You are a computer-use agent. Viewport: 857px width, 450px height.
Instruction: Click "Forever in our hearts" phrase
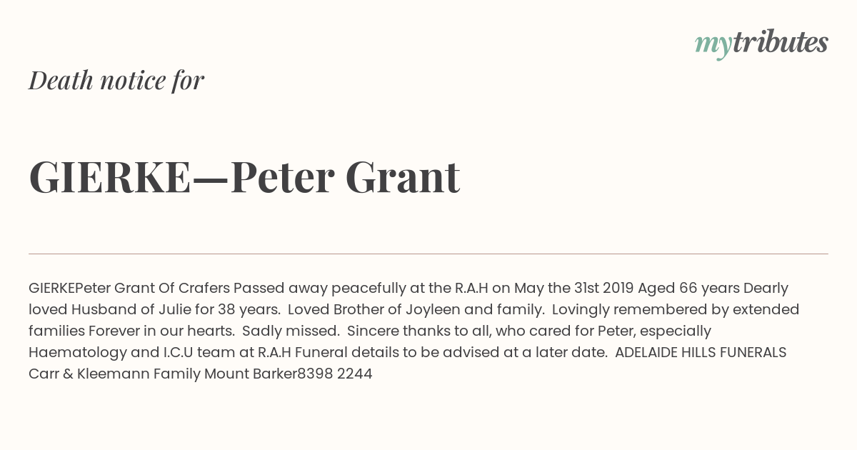[x=161, y=331]
